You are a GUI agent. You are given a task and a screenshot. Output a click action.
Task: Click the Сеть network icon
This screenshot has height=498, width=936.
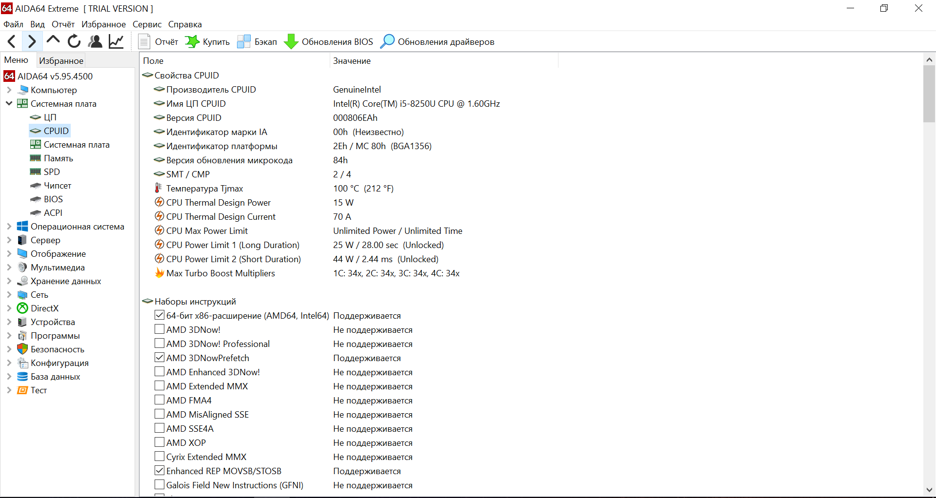[x=22, y=295]
